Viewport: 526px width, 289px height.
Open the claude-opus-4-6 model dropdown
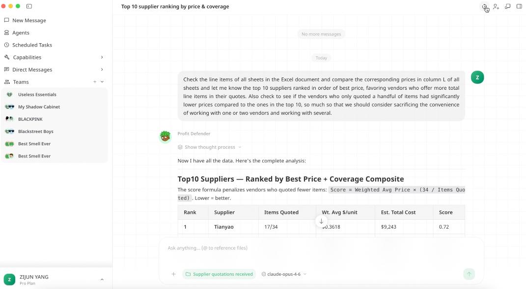[x=284, y=274]
